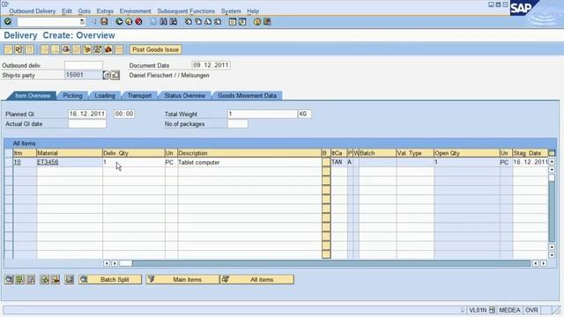The image size is (564, 317).
Task: Click the Post Goods Issue button
Action: tap(156, 49)
